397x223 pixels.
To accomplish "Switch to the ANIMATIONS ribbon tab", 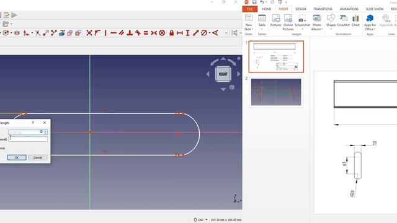I will tap(349, 9).
